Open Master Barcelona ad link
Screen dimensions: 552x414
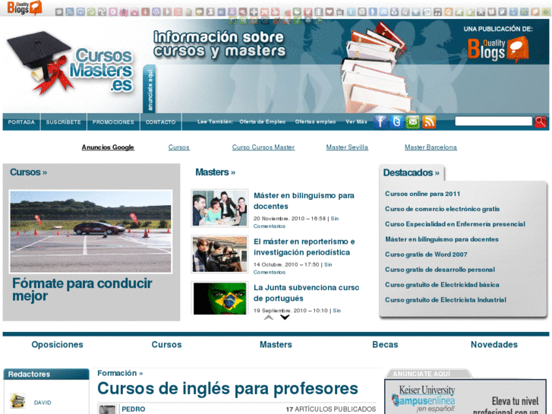click(431, 147)
